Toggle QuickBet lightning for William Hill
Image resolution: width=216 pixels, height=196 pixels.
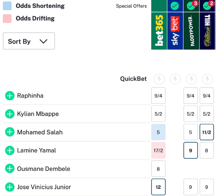207,79
